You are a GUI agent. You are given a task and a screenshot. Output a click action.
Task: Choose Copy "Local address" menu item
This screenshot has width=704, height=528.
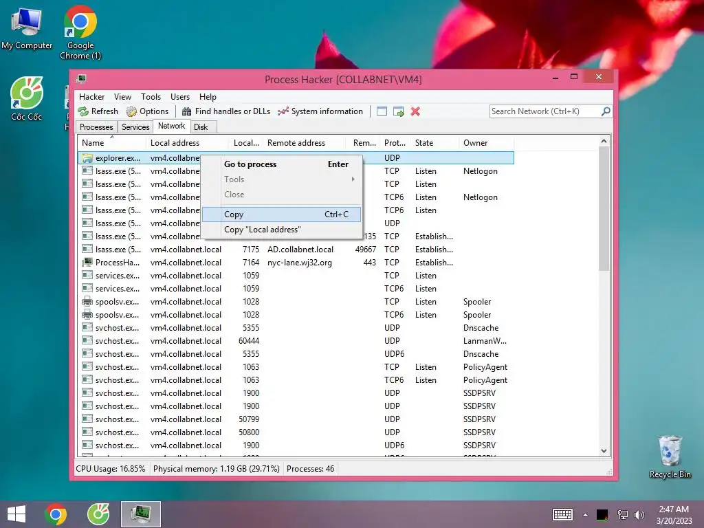pyautogui.click(x=282, y=230)
